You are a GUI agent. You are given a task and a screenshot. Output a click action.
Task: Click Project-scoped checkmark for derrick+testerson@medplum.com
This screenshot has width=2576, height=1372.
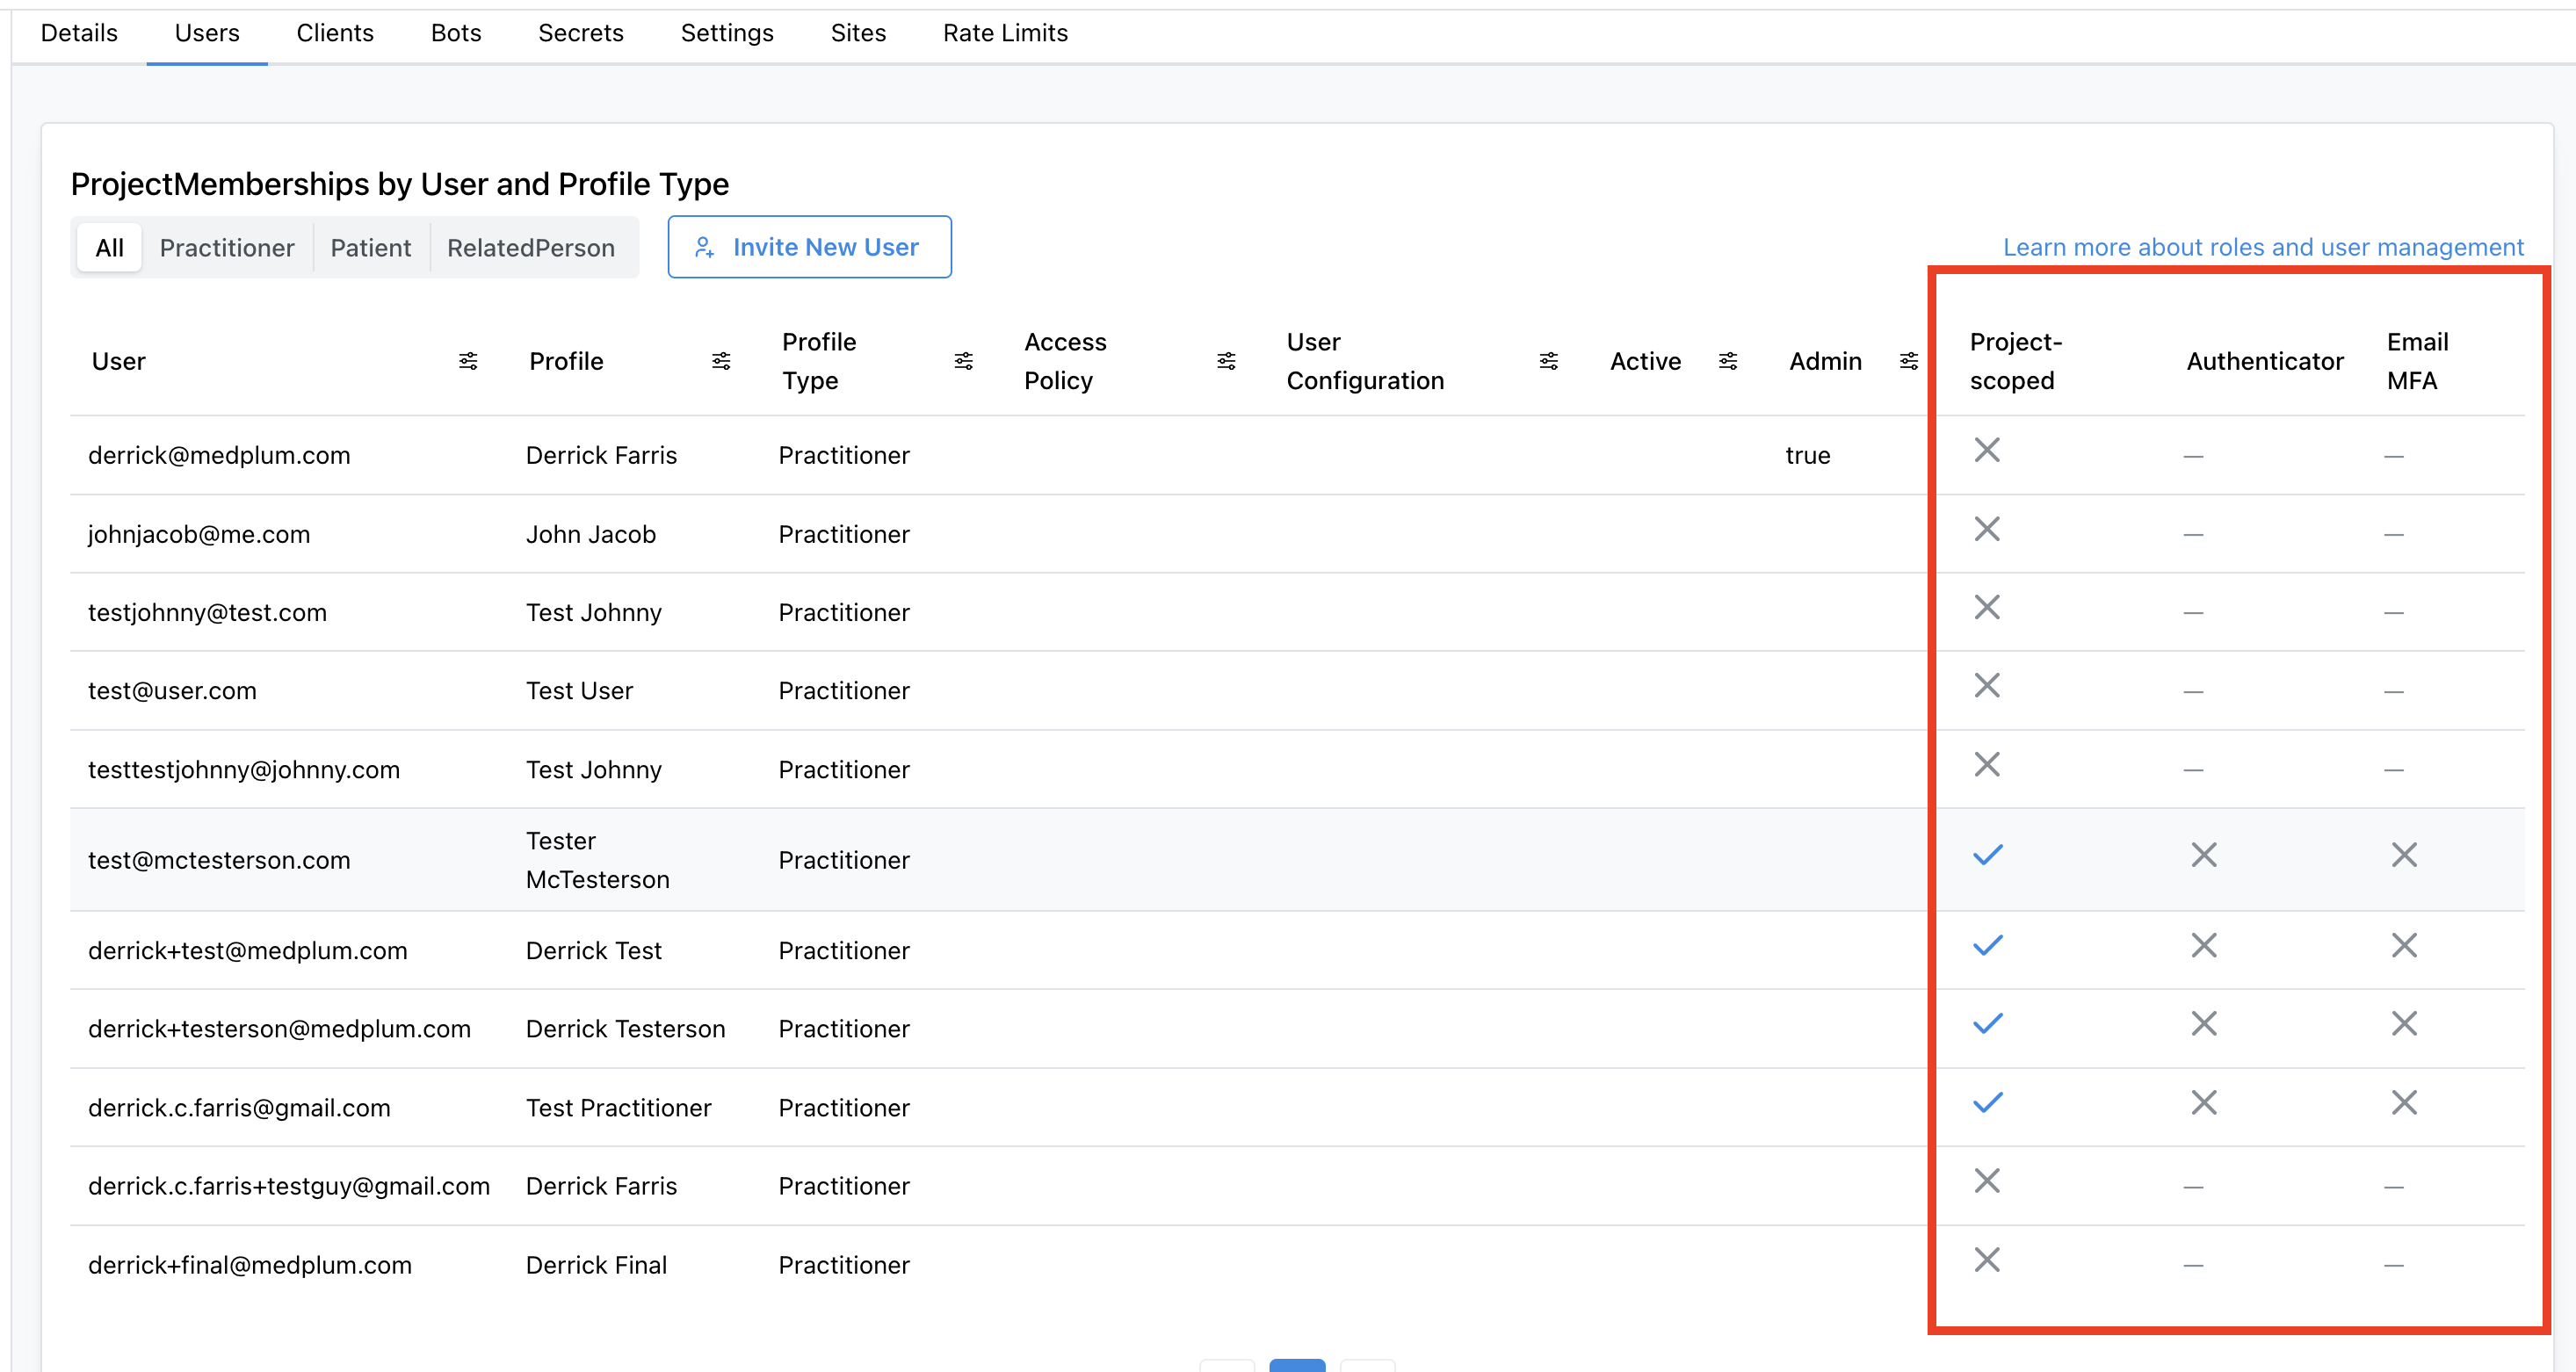coord(1988,1023)
